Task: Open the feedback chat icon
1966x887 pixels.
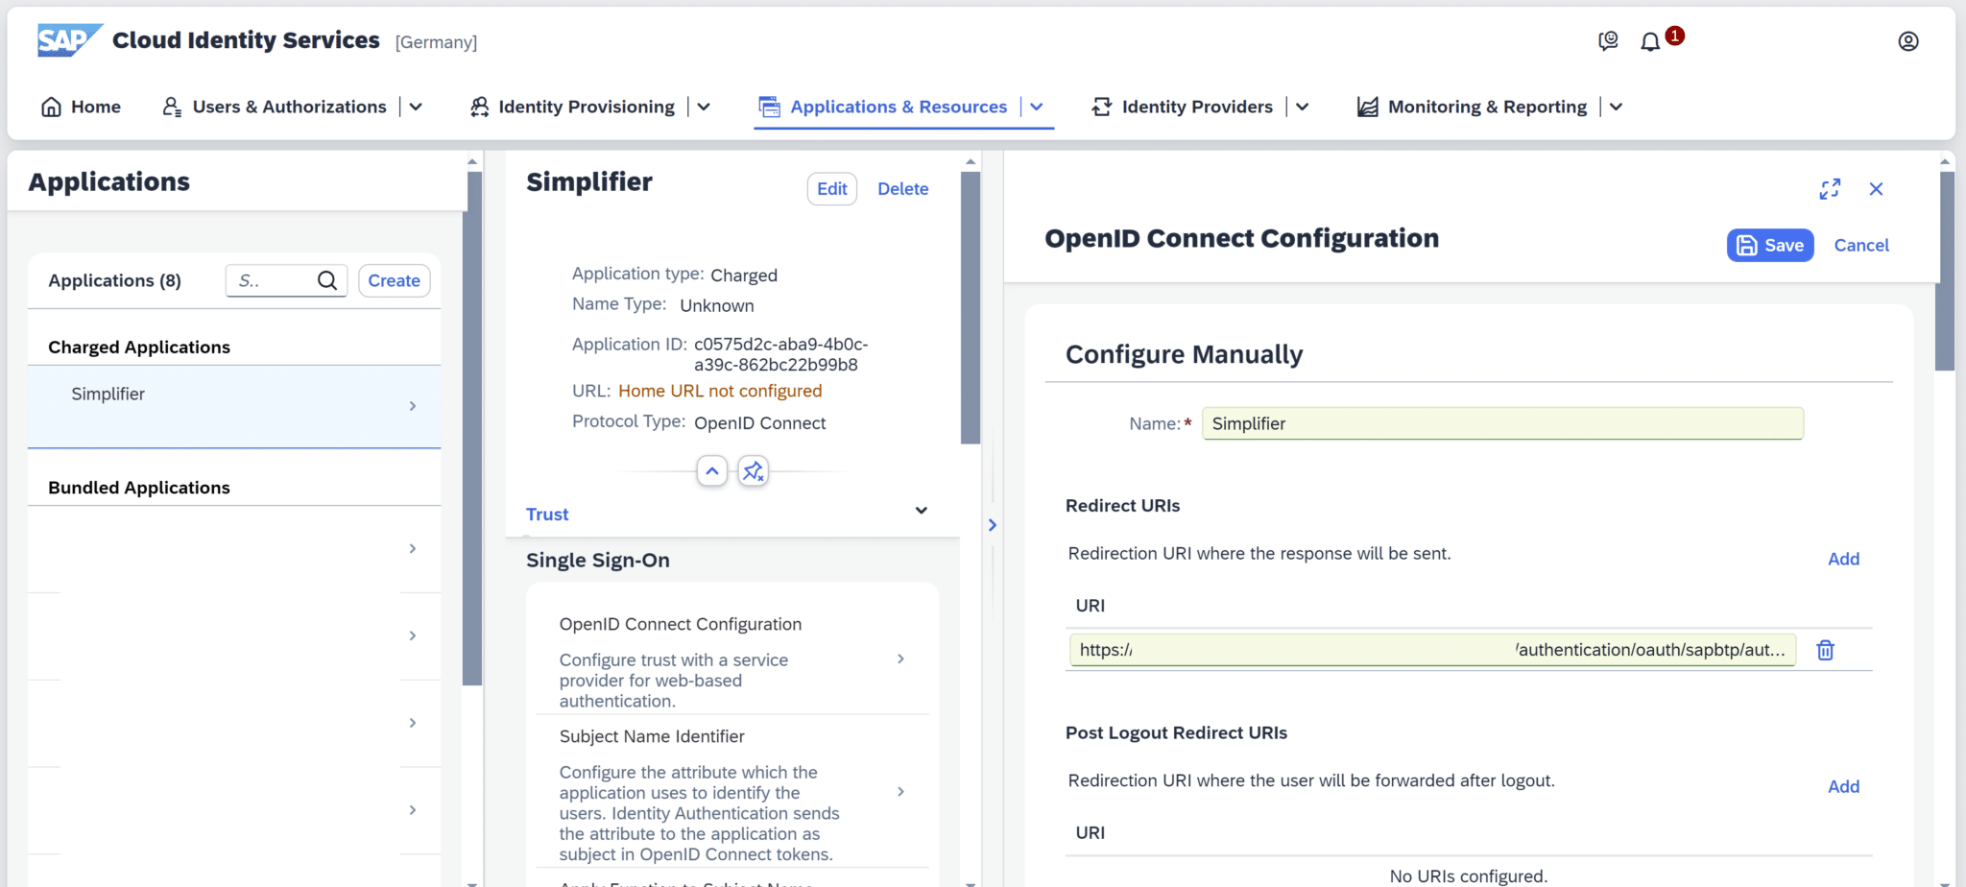Action: point(1609,41)
